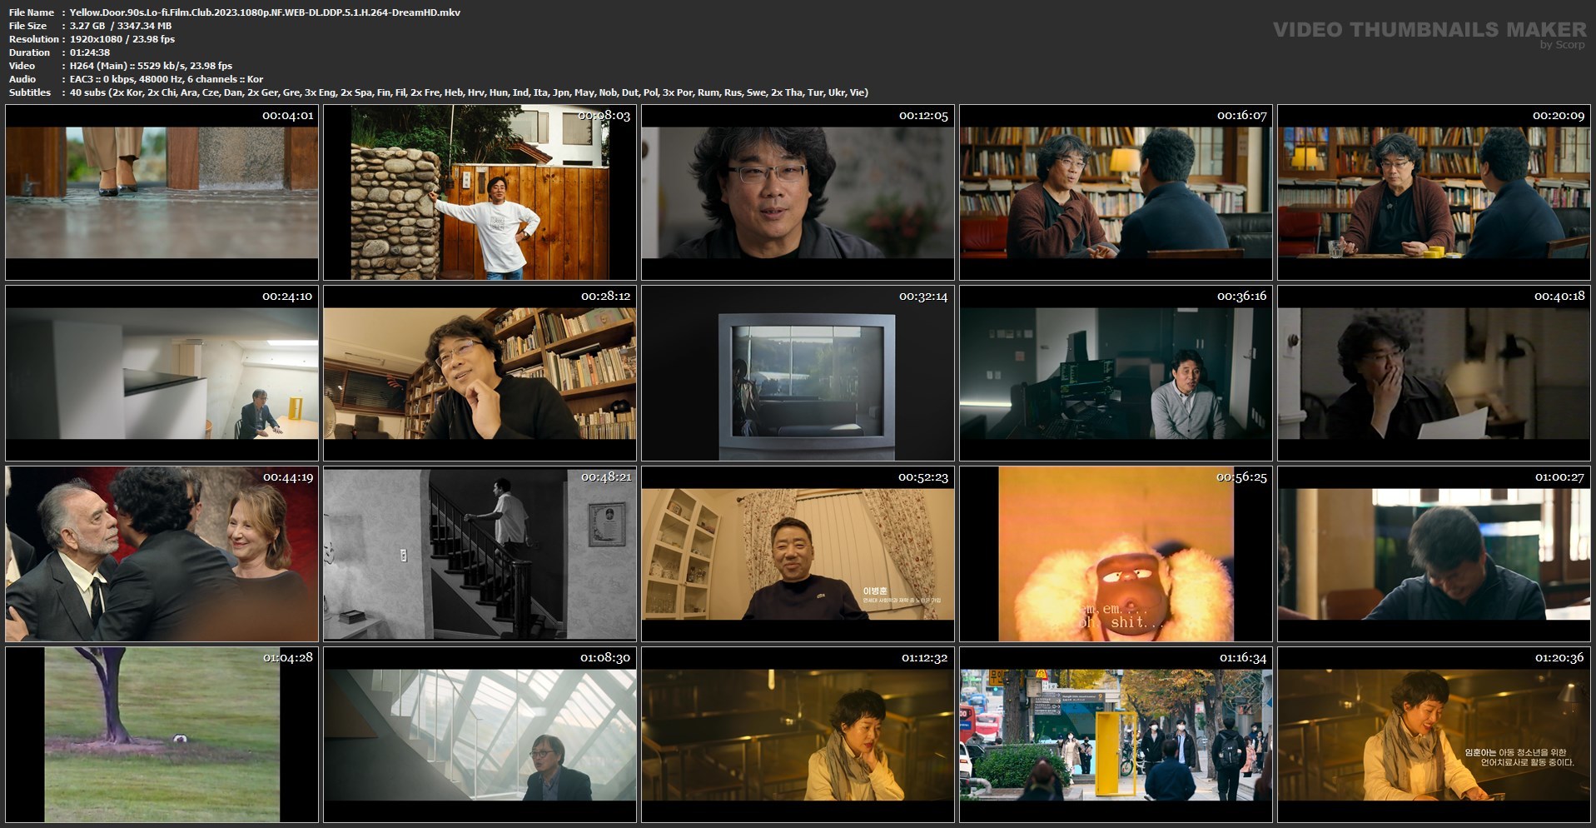This screenshot has width=1596, height=828.
Task: Click the file name Yellow.Door mkv text
Action: (x=265, y=12)
